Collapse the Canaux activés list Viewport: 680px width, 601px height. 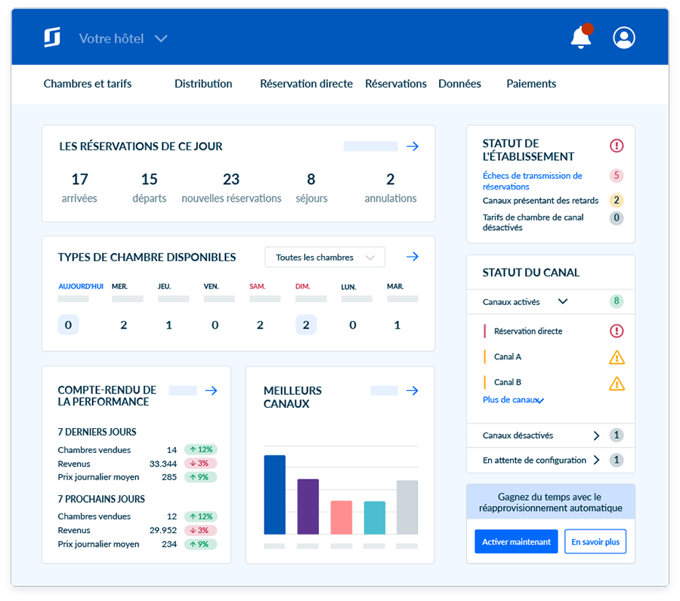(x=562, y=301)
